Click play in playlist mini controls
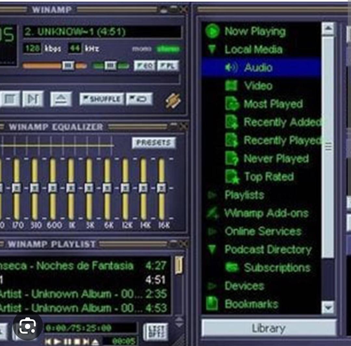 [57, 342]
